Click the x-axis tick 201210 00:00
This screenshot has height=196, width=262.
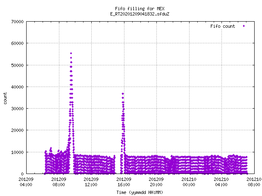point(189,182)
